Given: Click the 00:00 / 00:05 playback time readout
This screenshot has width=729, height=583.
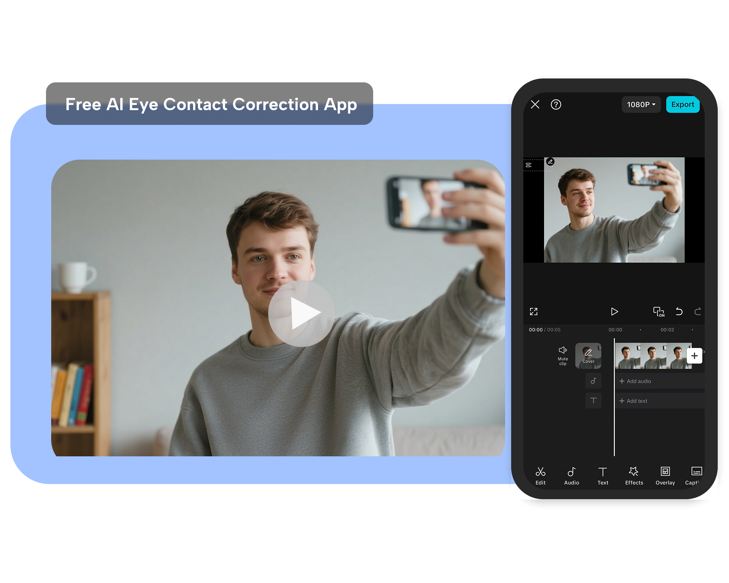Looking at the screenshot, I should point(545,330).
